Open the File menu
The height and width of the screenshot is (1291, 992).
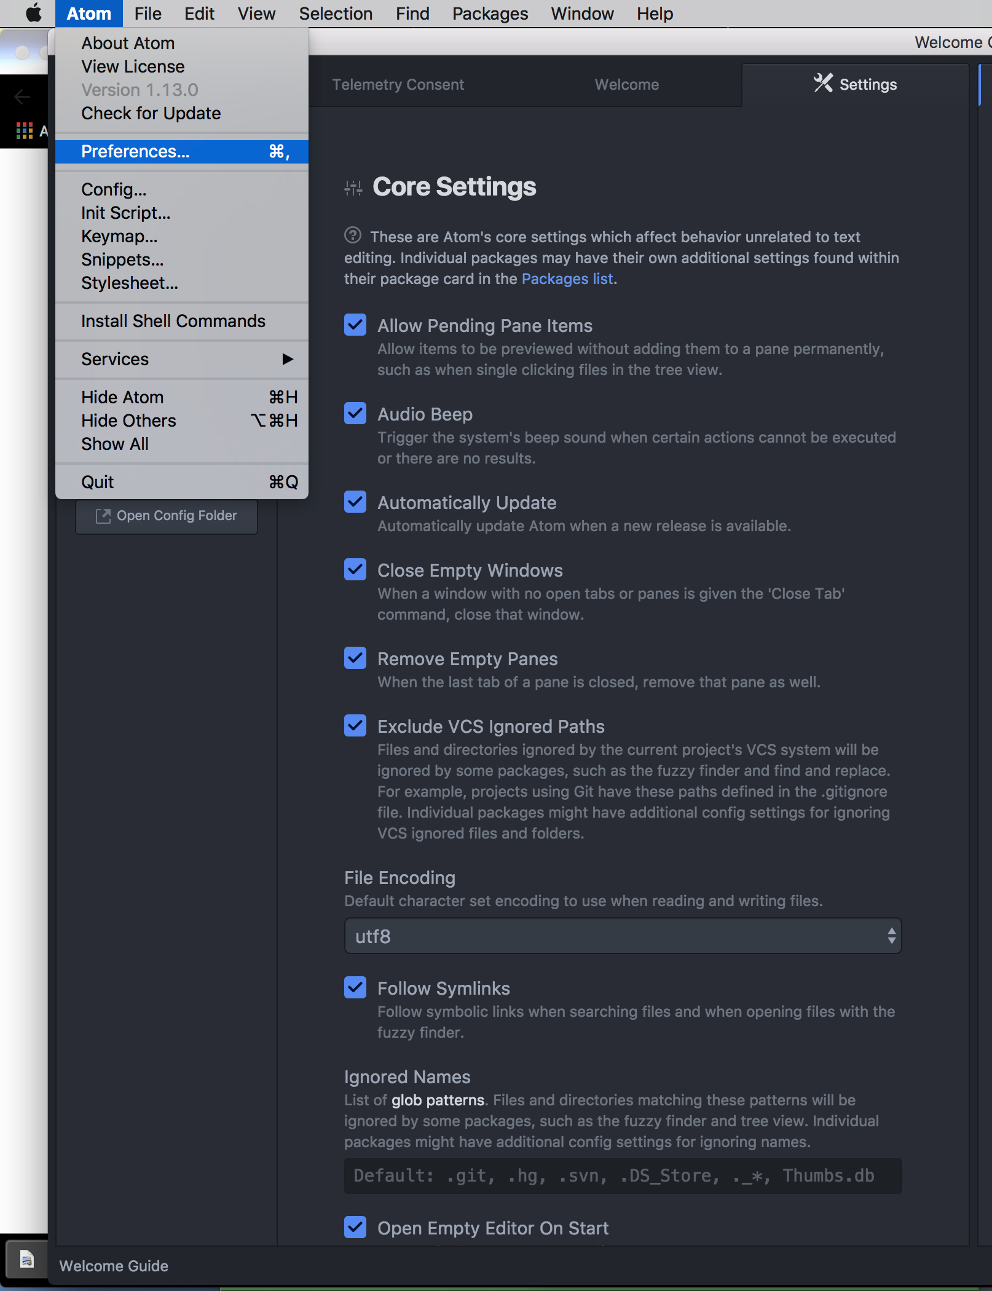148,14
